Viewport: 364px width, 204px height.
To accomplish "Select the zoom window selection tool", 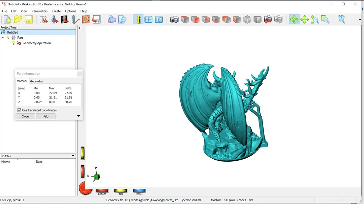I will pos(325,19).
